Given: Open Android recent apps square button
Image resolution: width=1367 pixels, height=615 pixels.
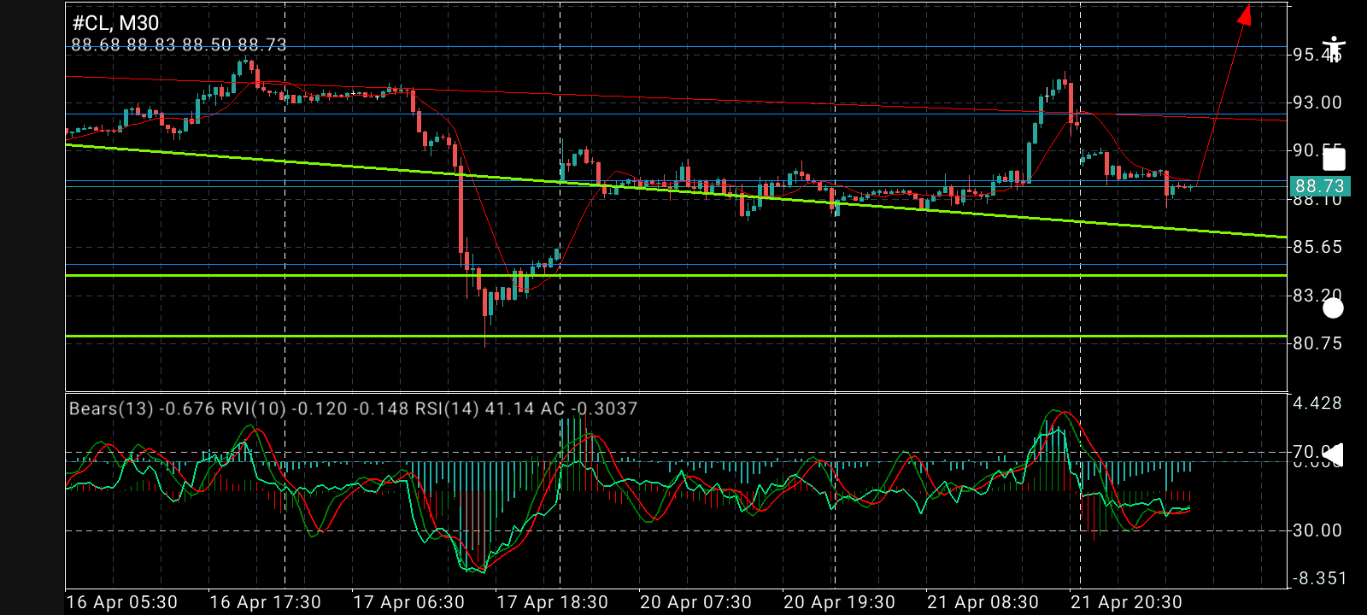Looking at the screenshot, I should pos(1334,159).
